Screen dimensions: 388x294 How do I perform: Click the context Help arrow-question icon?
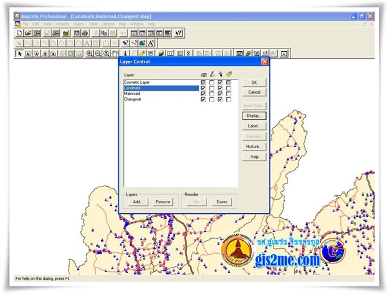pos(178,33)
